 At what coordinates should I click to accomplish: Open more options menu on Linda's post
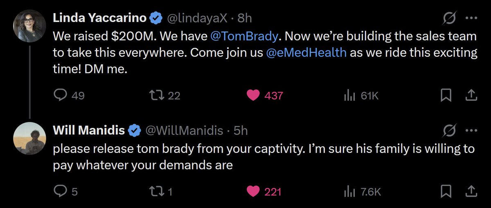(471, 18)
